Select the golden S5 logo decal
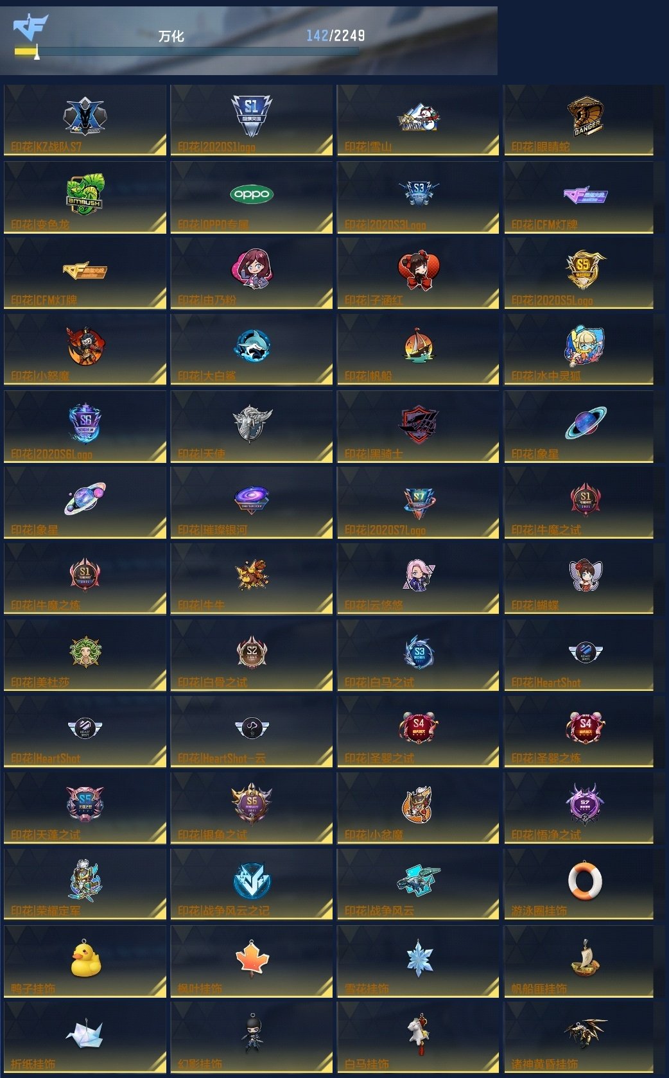The height and width of the screenshot is (1078, 669). coord(586,270)
